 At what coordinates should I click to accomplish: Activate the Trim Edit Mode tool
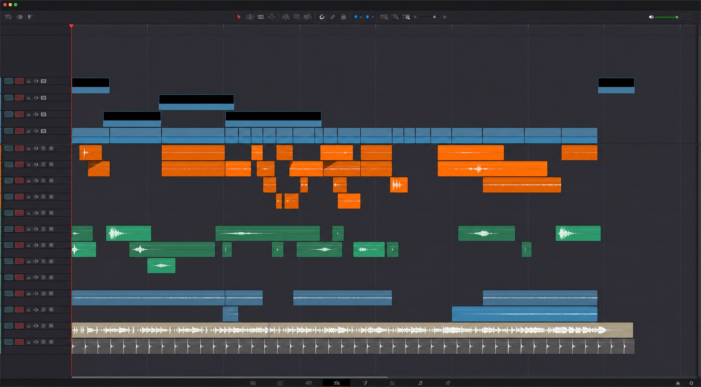[250, 17]
